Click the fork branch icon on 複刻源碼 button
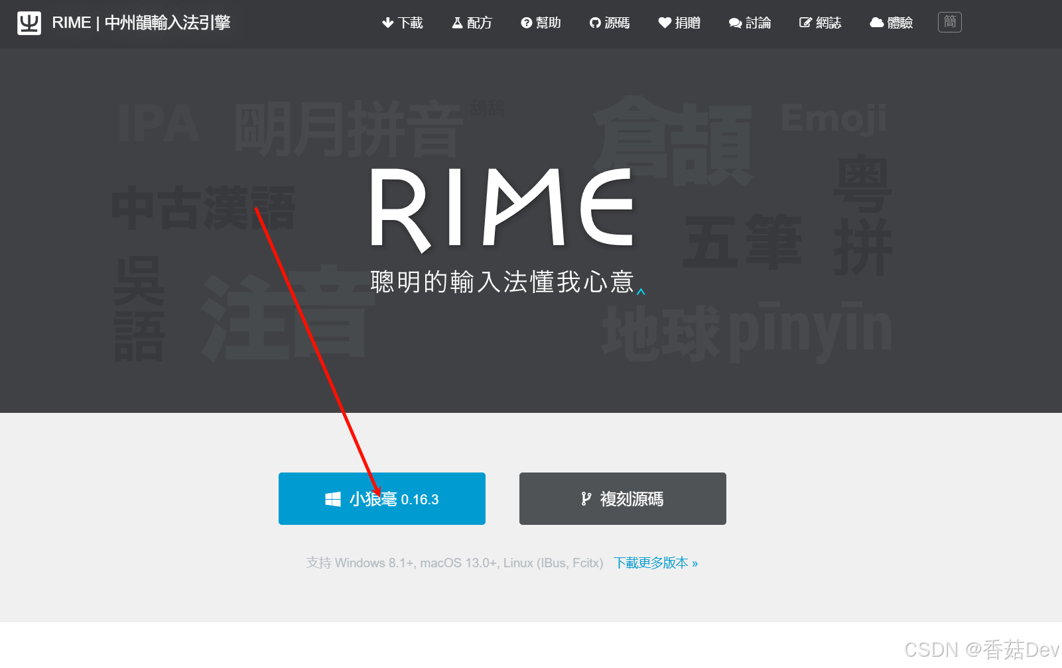The image size is (1062, 668). click(586, 499)
